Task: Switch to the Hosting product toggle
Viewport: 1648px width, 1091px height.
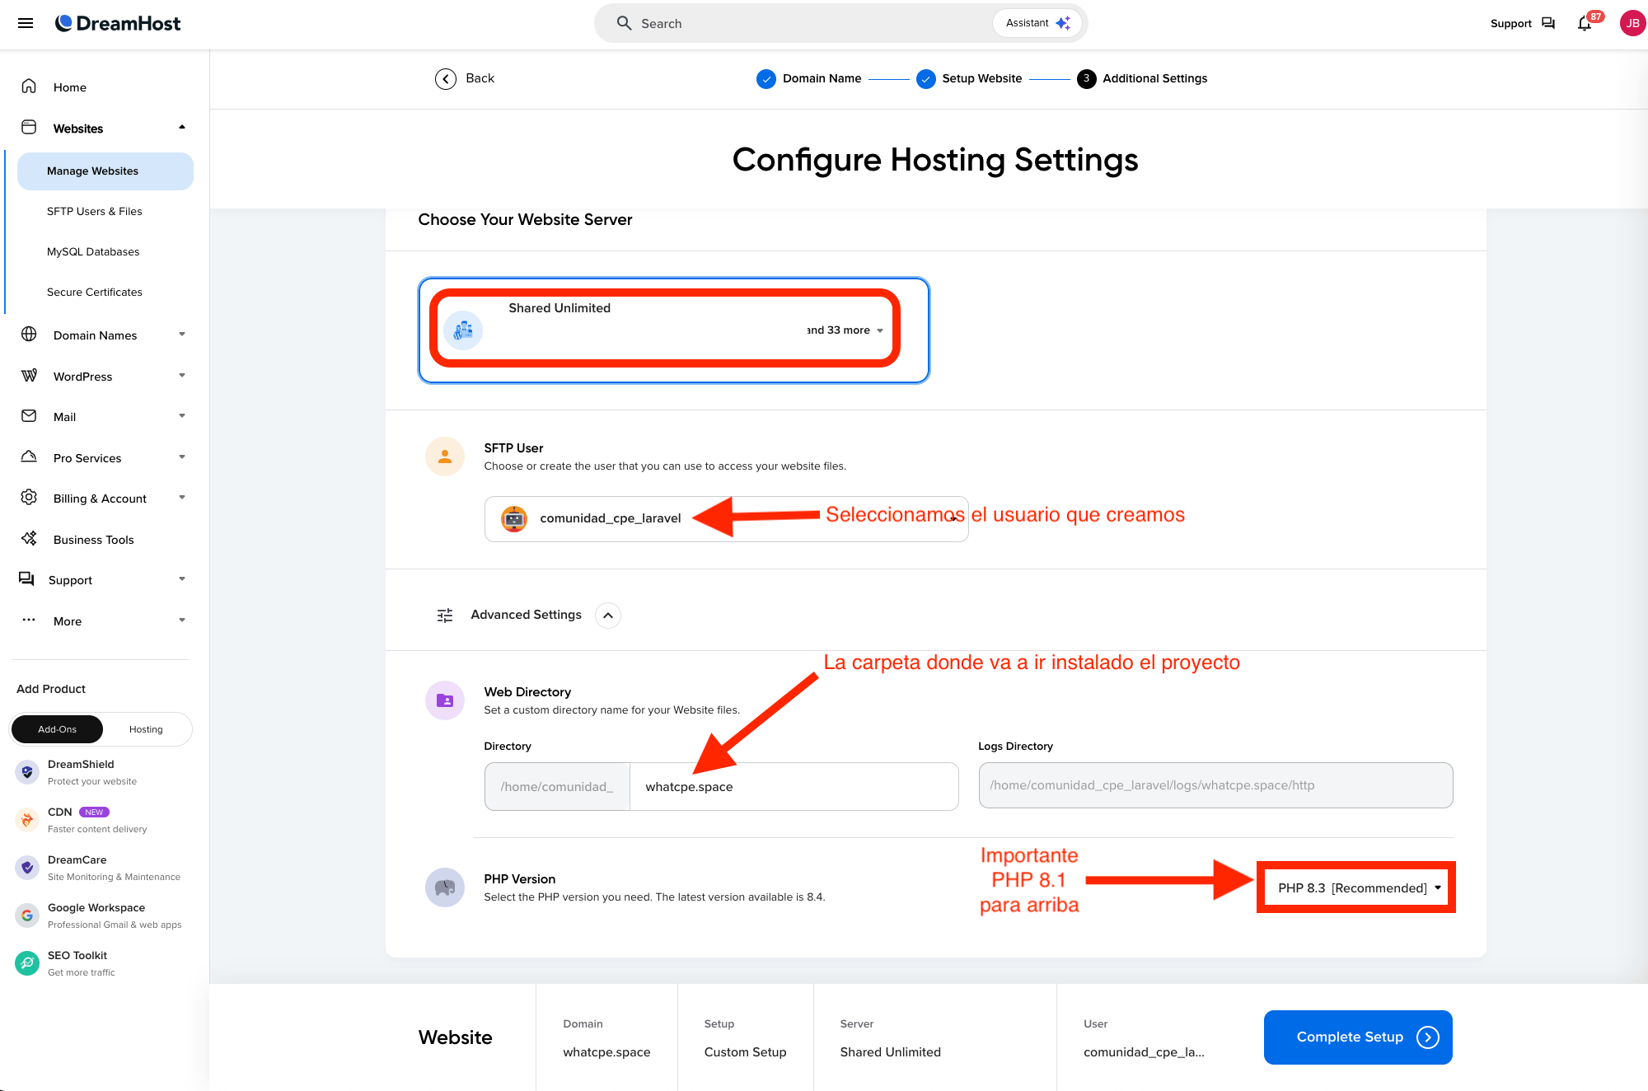Action: click(x=146, y=729)
